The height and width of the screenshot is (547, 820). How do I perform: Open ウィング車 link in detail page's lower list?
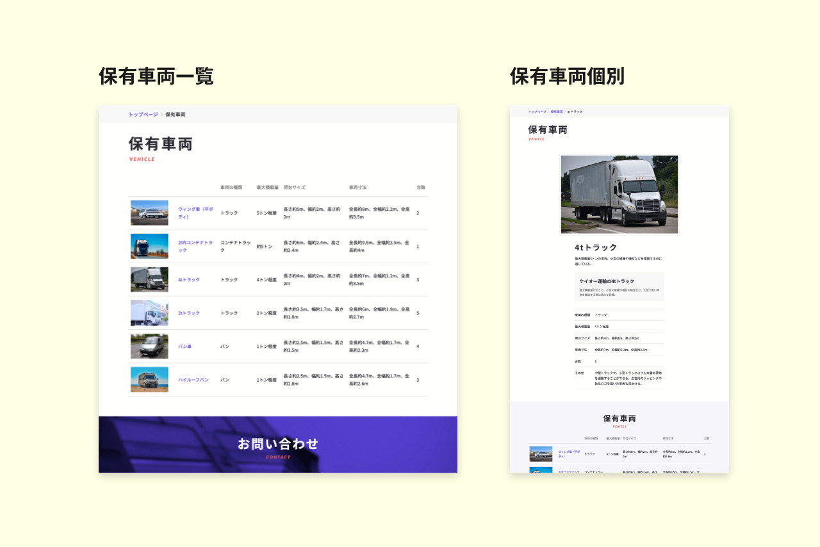[x=569, y=453]
